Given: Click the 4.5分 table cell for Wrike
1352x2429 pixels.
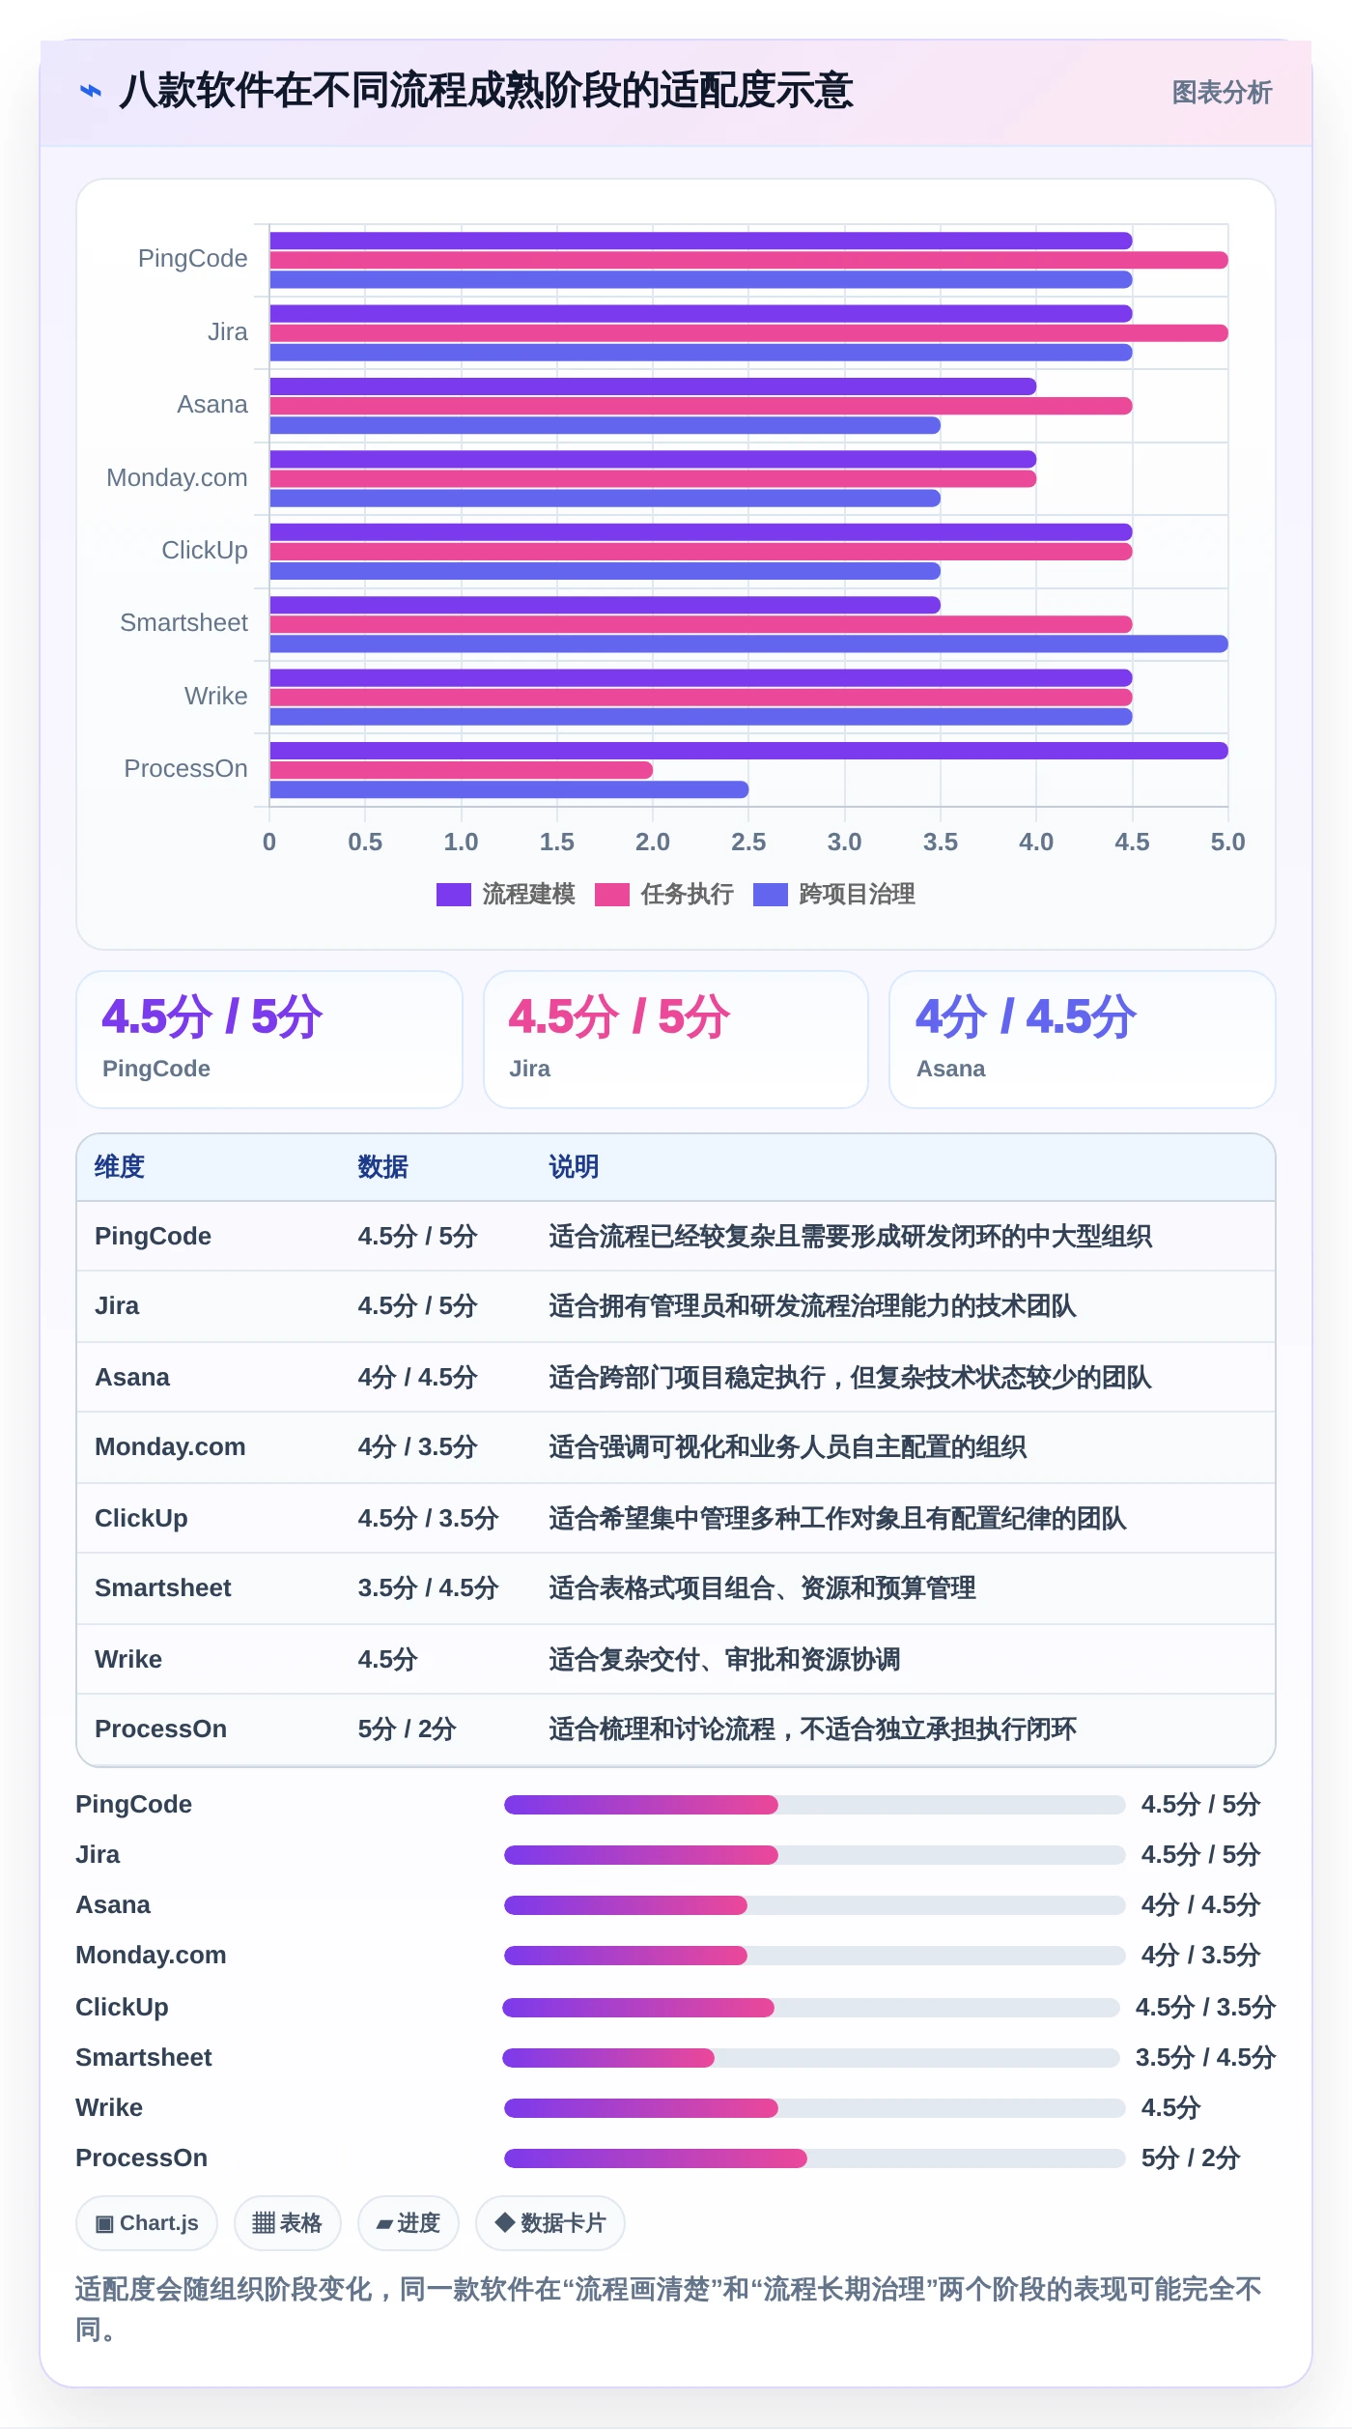Looking at the screenshot, I should (387, 1660).
